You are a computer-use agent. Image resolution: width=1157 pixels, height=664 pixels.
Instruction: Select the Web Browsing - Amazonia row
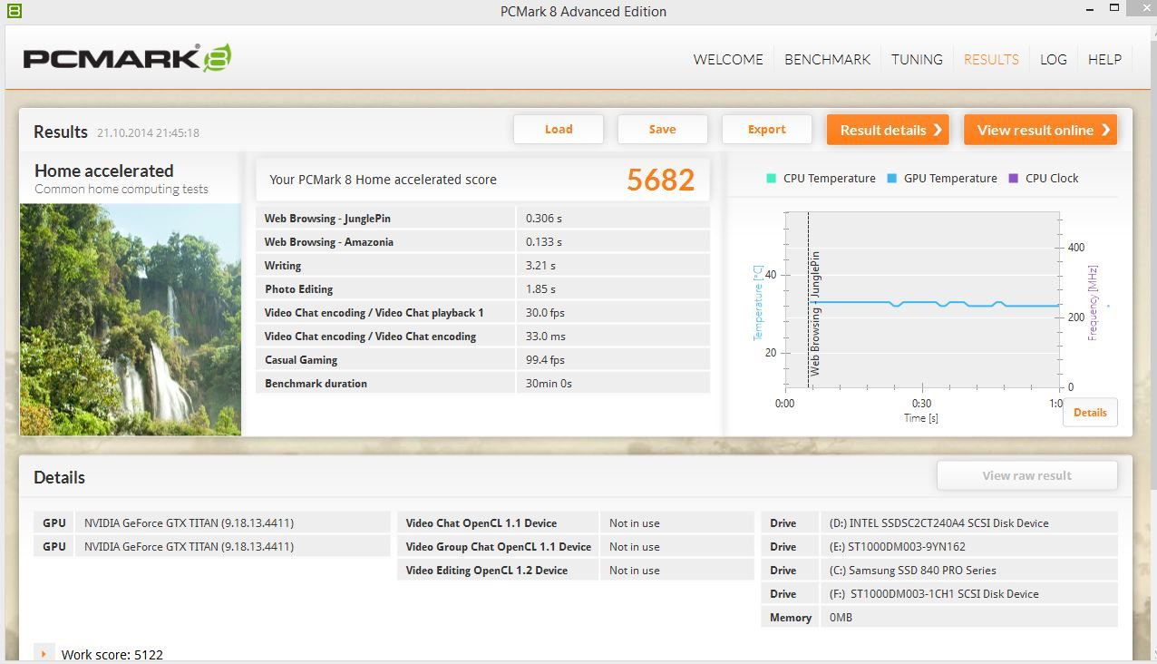pos(482,241)
